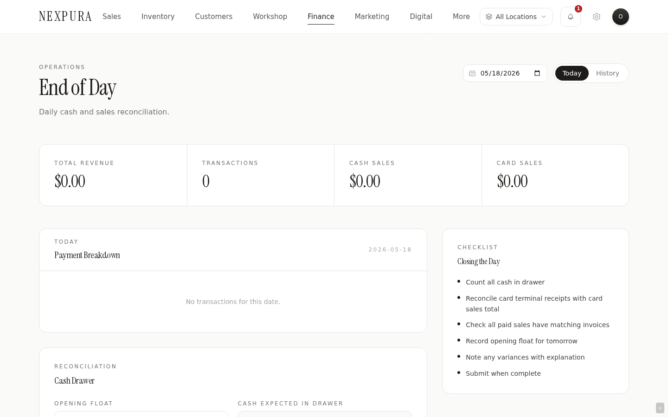Open the Sales menu
Image resolution: width=668 pixels, height=417 pixels.
point(112,17)
